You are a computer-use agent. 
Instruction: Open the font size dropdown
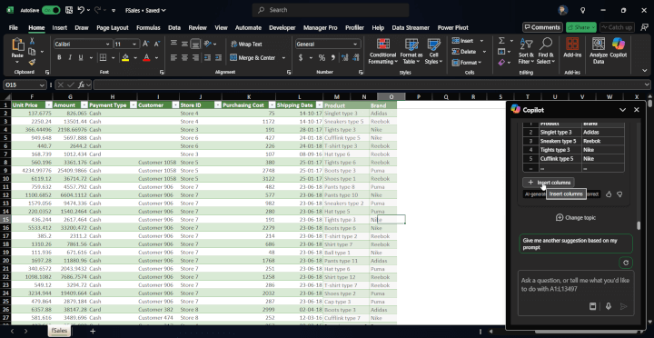tap(134, 45)
